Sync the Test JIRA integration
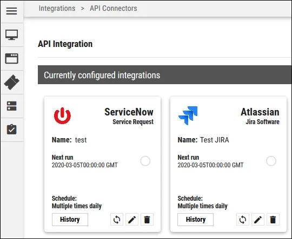 243,220
